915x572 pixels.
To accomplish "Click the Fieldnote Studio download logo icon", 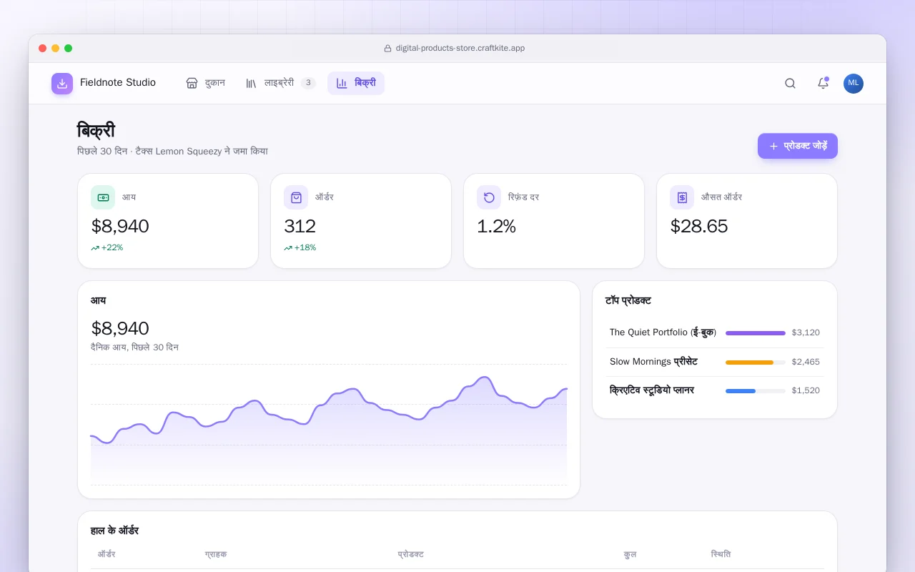I will tap(62, 83).
